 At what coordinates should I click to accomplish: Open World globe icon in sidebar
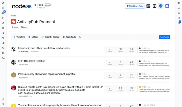click(3, 28)
